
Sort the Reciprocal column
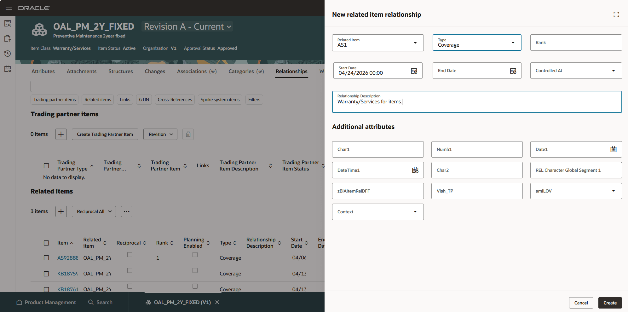pos(145,243)
